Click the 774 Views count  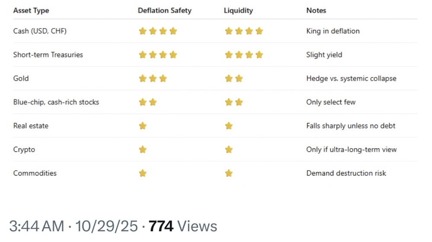(183, 226)
